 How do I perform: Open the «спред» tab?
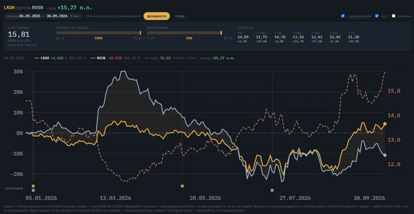(180, 16)
